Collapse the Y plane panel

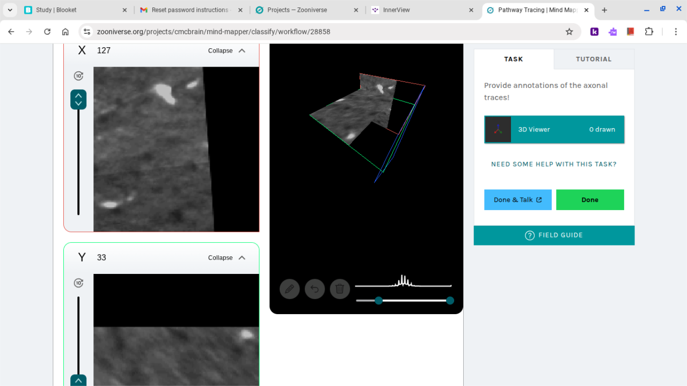coord(226,258)
